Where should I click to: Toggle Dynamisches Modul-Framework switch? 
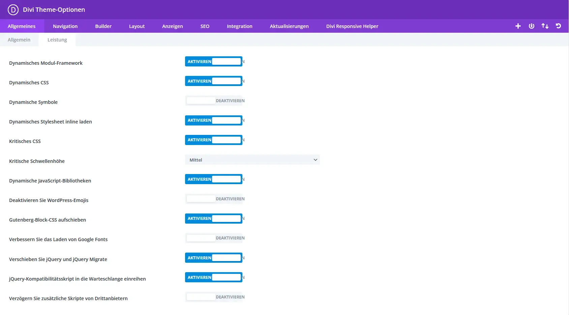click(214, 61)
